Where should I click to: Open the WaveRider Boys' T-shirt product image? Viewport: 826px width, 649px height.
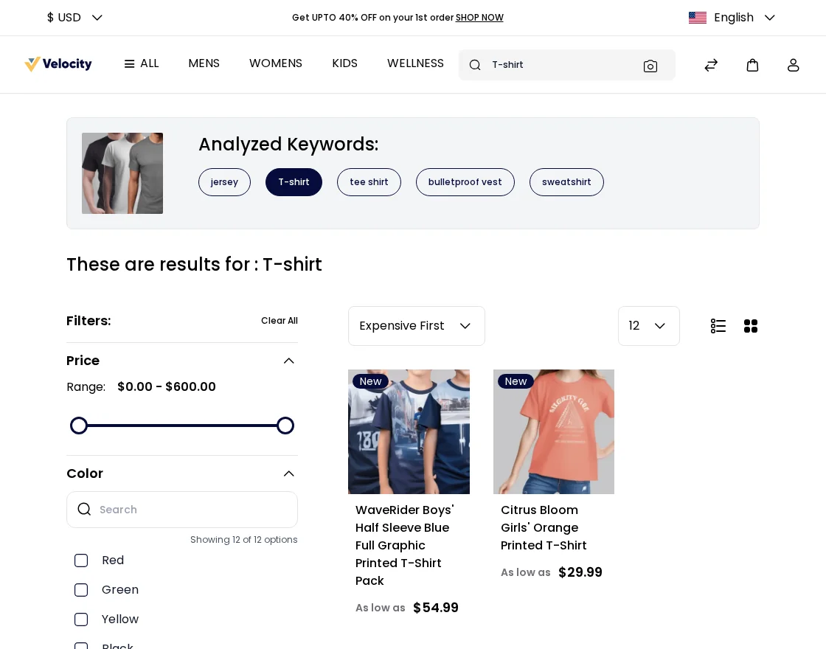[409, 432]
